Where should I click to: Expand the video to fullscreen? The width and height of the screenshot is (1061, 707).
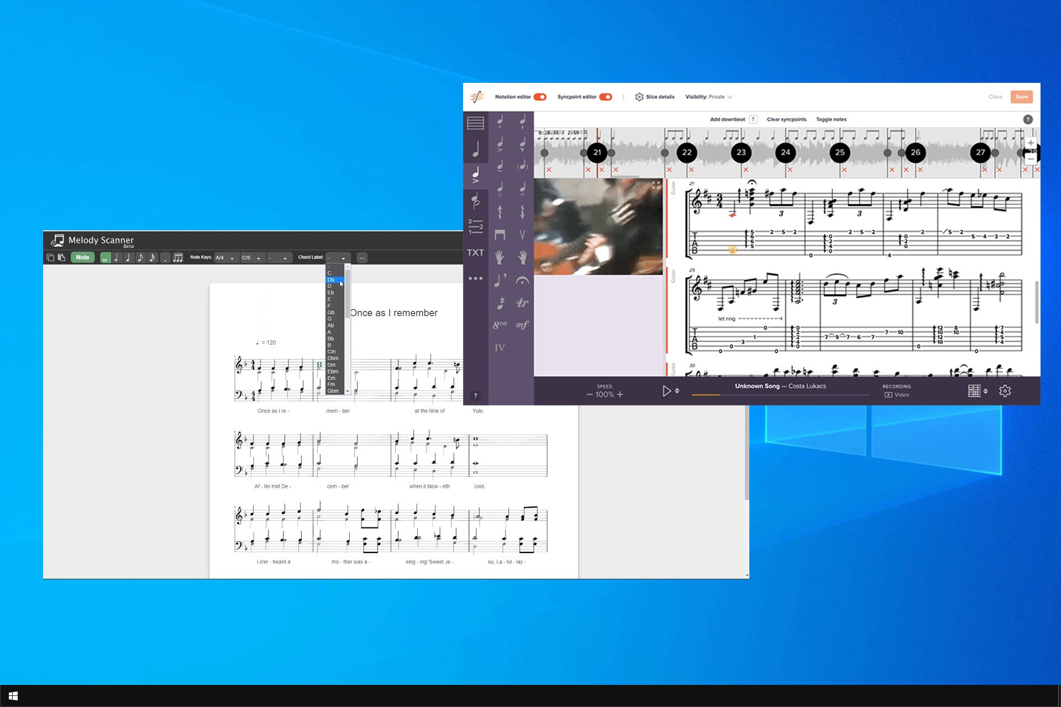(656, 185)
